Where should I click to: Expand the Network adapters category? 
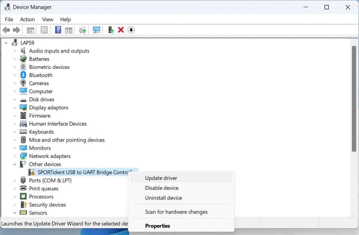(x=14, y=156)
